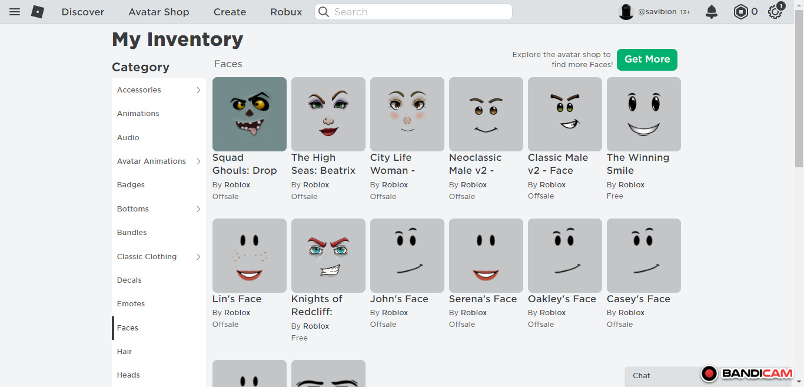Screen dimensions: 804x387
Task: Click into the Search input field
Action: click(x=418, y=12)
